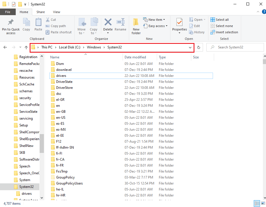Switch to the Home ribbon tab
266x207 pixels.
tap(24, 12)
